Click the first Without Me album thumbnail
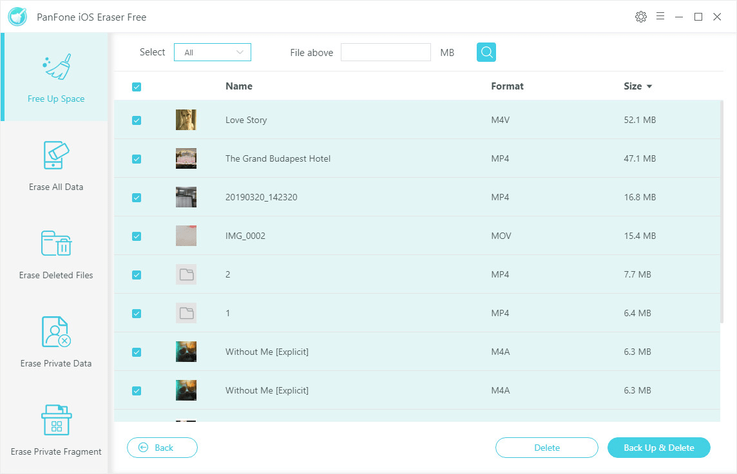Viewport: 737px width, 474px height. click(186, 352)
